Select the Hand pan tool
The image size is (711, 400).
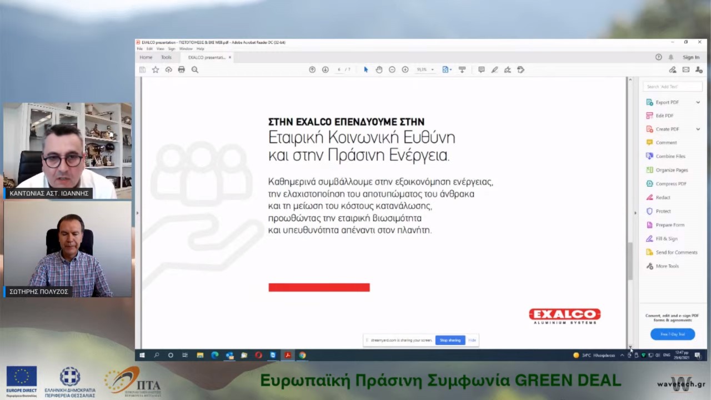379,69
